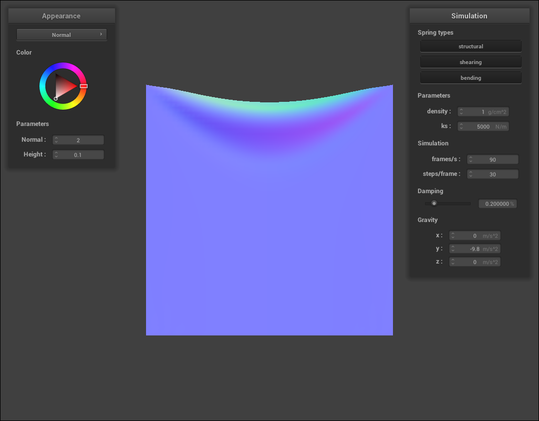This screenshot has width=539, height=421.
Task: Click the Height parameter stepper arrows
Action: click(x=56, y=155)
